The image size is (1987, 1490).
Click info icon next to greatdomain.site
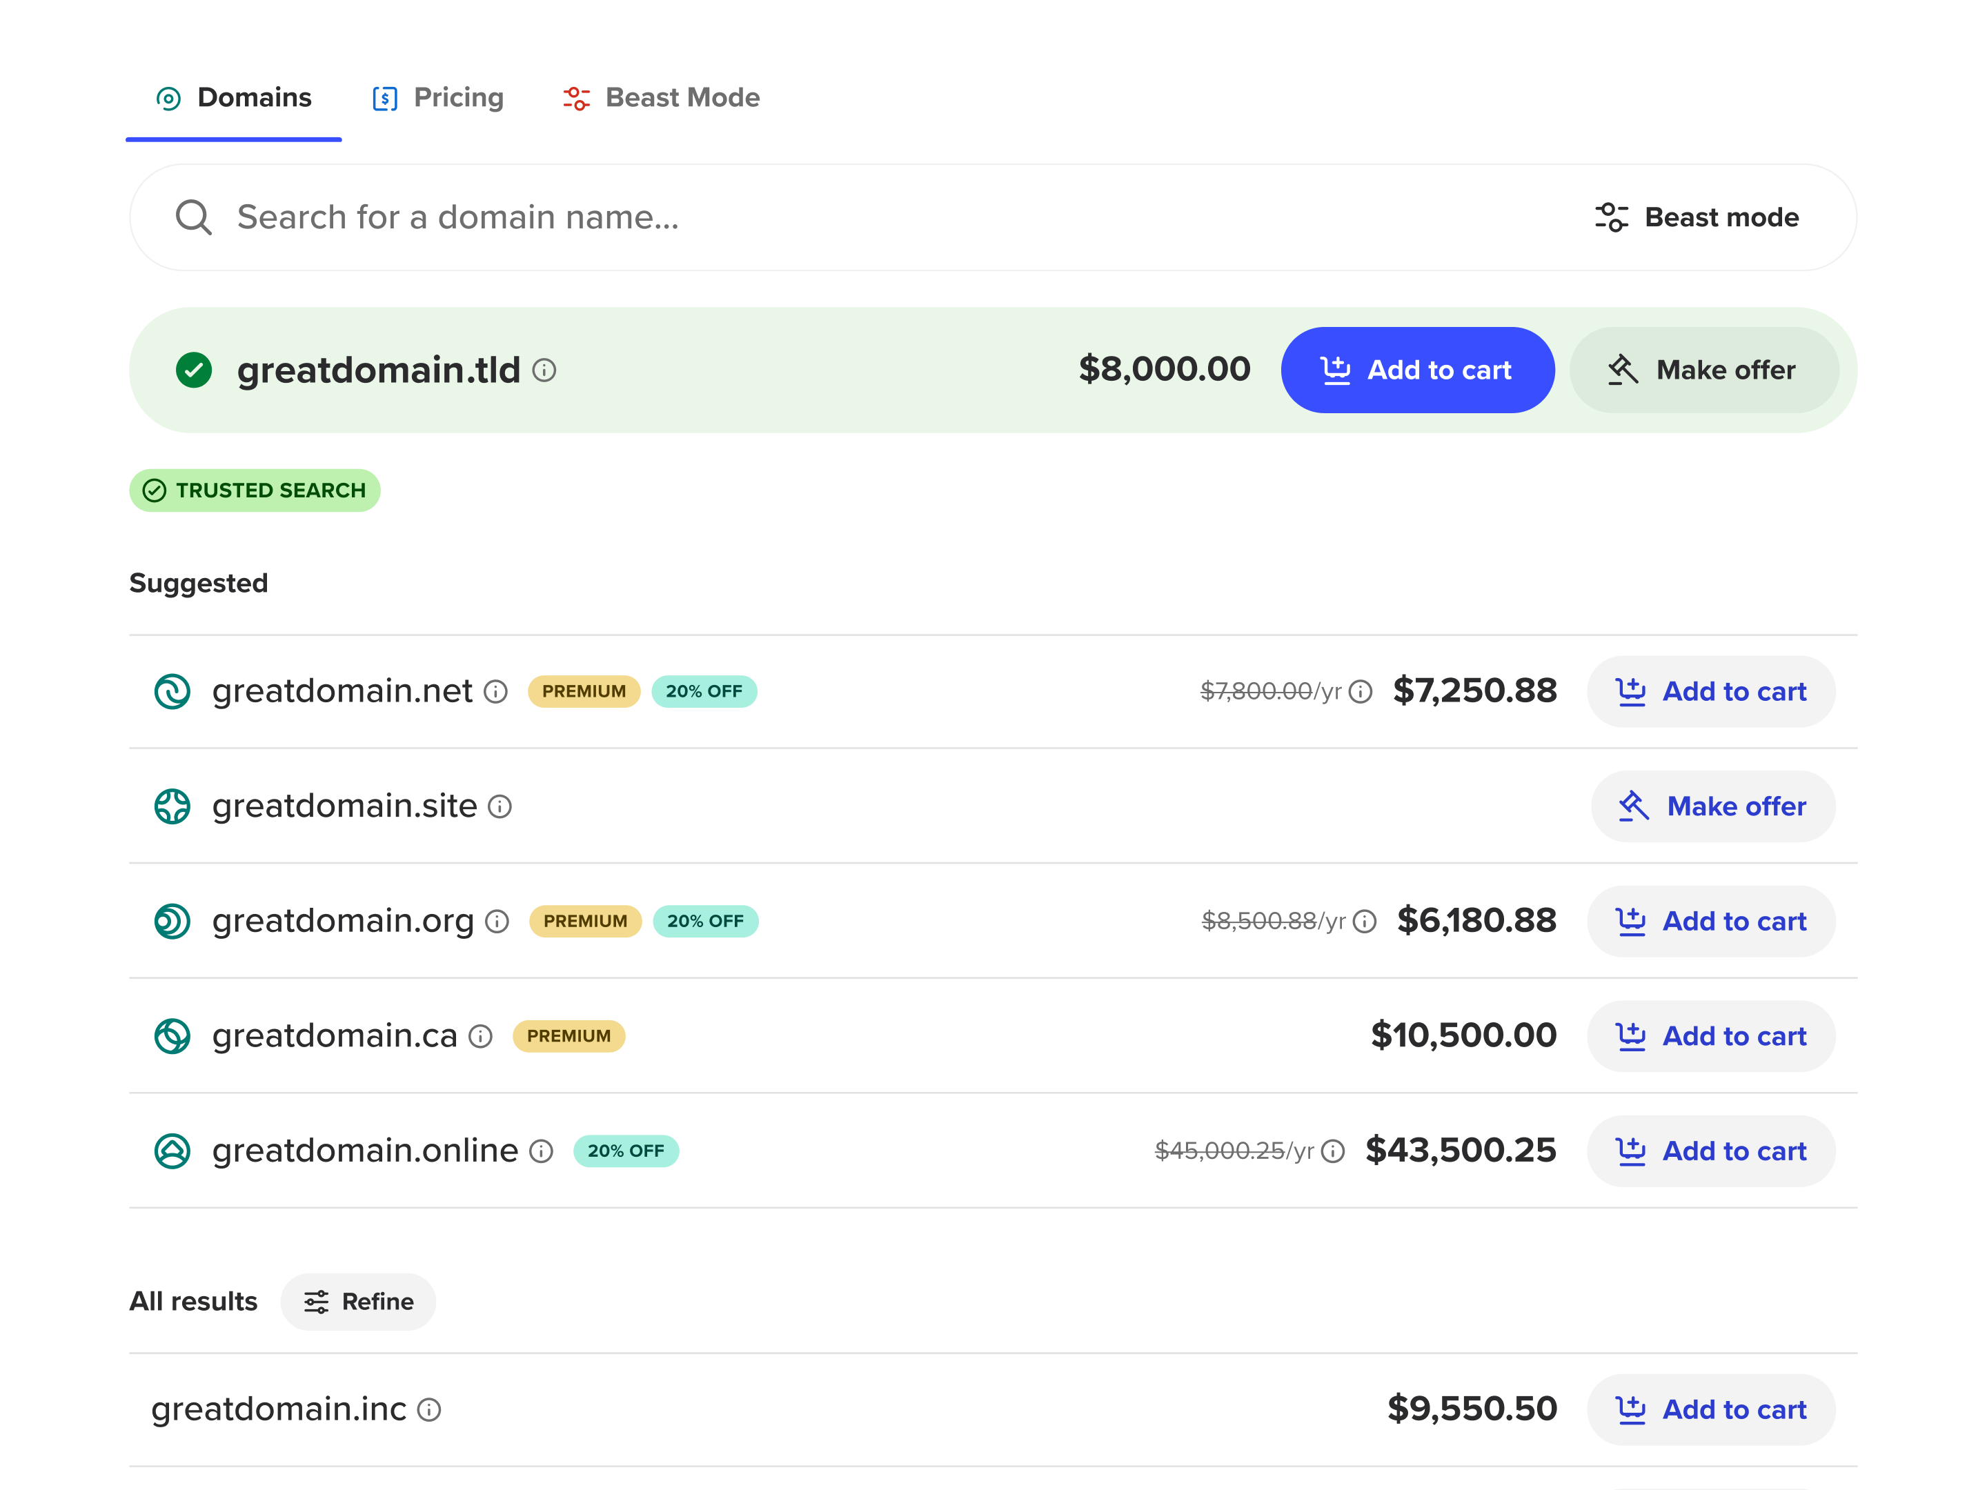tap(500, 806)
